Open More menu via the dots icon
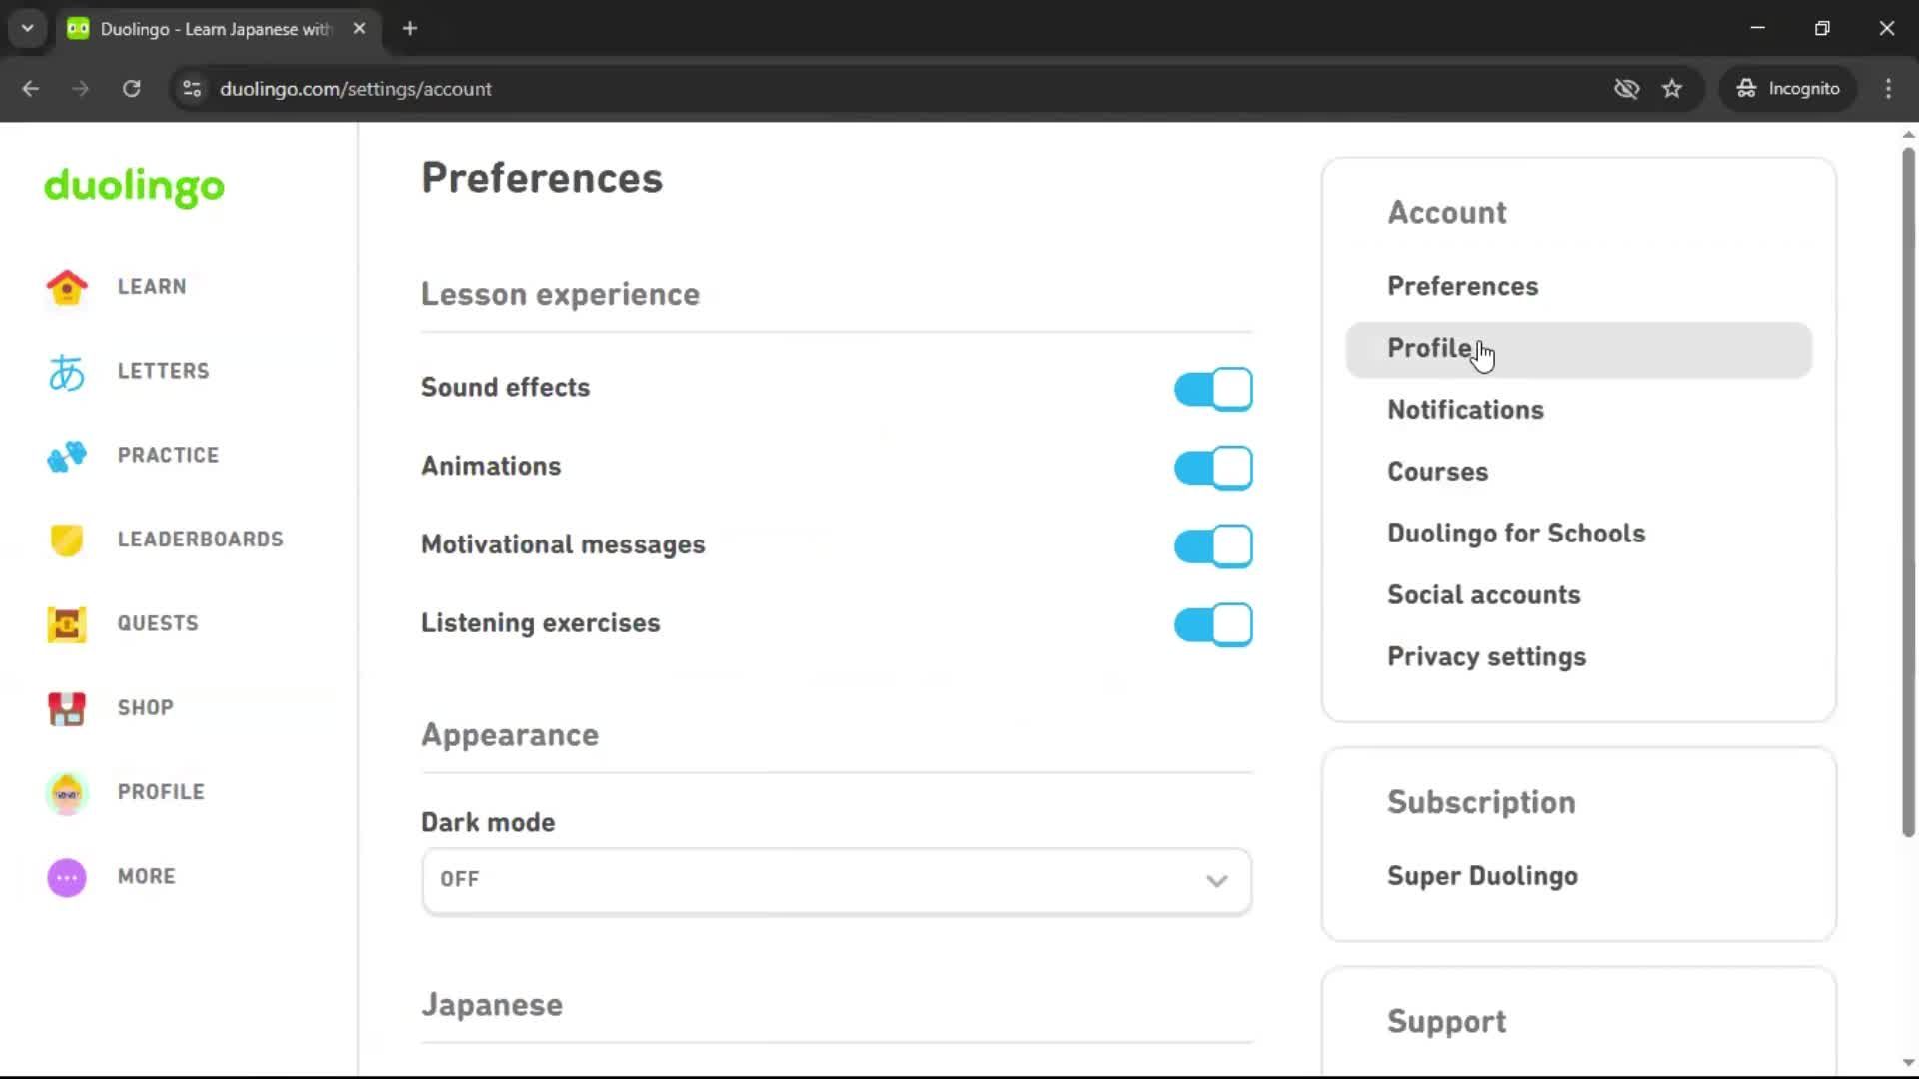Screen dimensions: 1919x1079 65,877
